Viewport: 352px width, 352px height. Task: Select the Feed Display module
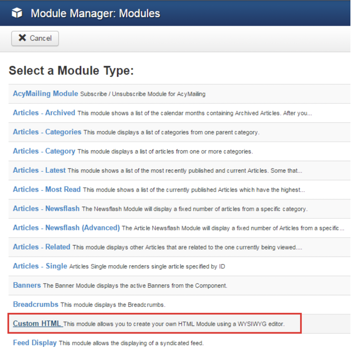point(35,343)
